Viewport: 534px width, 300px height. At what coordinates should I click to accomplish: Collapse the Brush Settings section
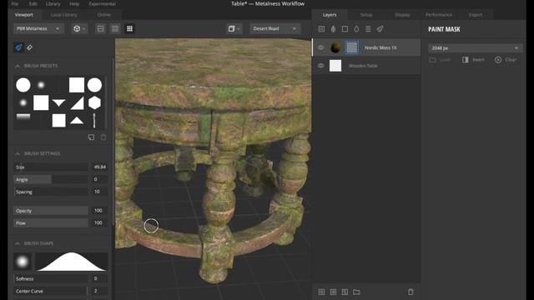(x=18, y=153)
